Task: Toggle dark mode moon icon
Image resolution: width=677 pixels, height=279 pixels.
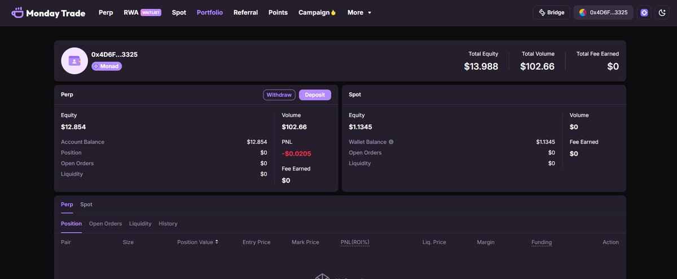Action: point(662,12)
